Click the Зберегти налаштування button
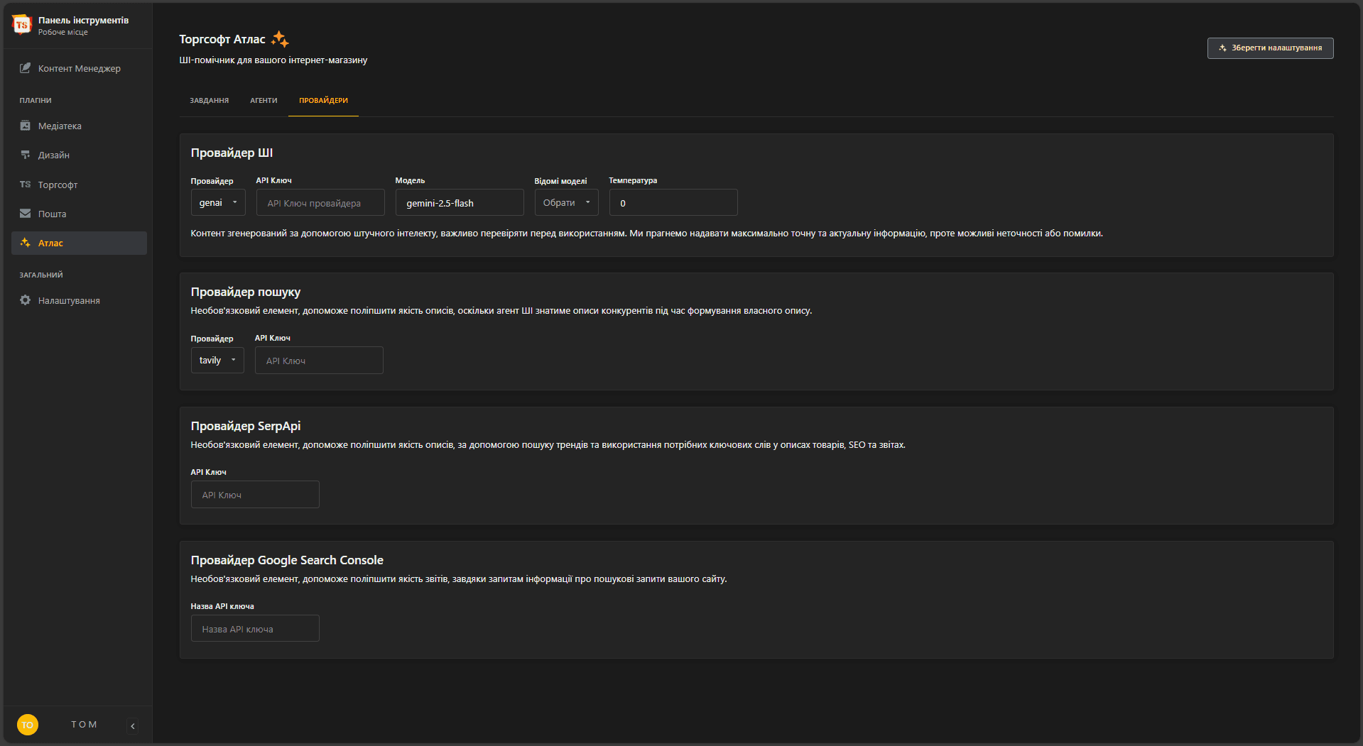Viewport: 1363px width, 746px height. coord(1270,48)
